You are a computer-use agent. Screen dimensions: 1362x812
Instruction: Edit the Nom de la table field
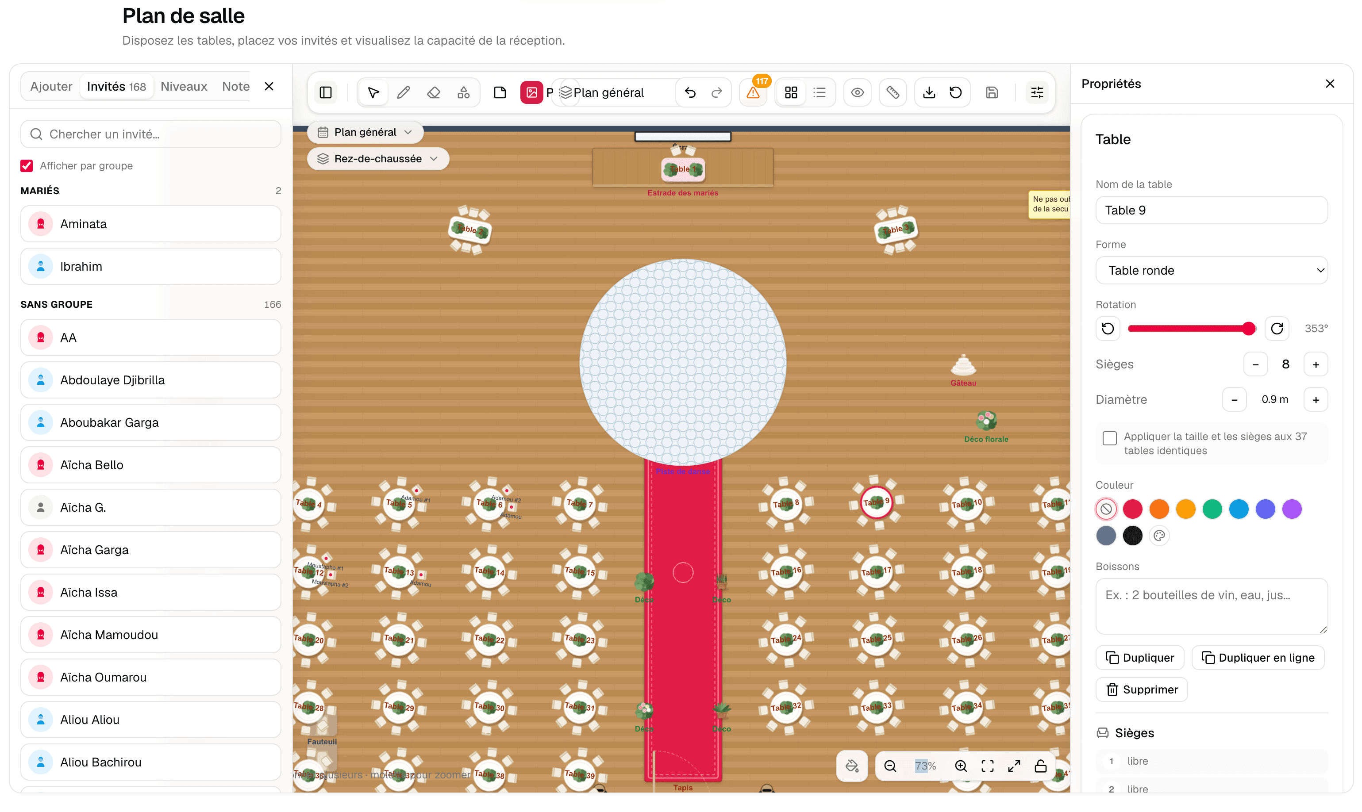pos(1212,210)
